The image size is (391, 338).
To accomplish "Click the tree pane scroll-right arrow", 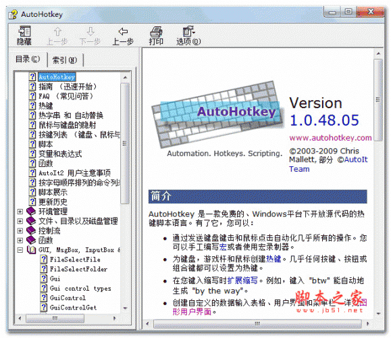I will [x=115, y=318].
